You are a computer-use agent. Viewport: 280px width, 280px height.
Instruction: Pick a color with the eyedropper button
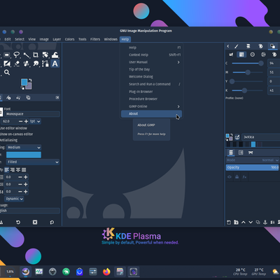click(x=237, y=137)
